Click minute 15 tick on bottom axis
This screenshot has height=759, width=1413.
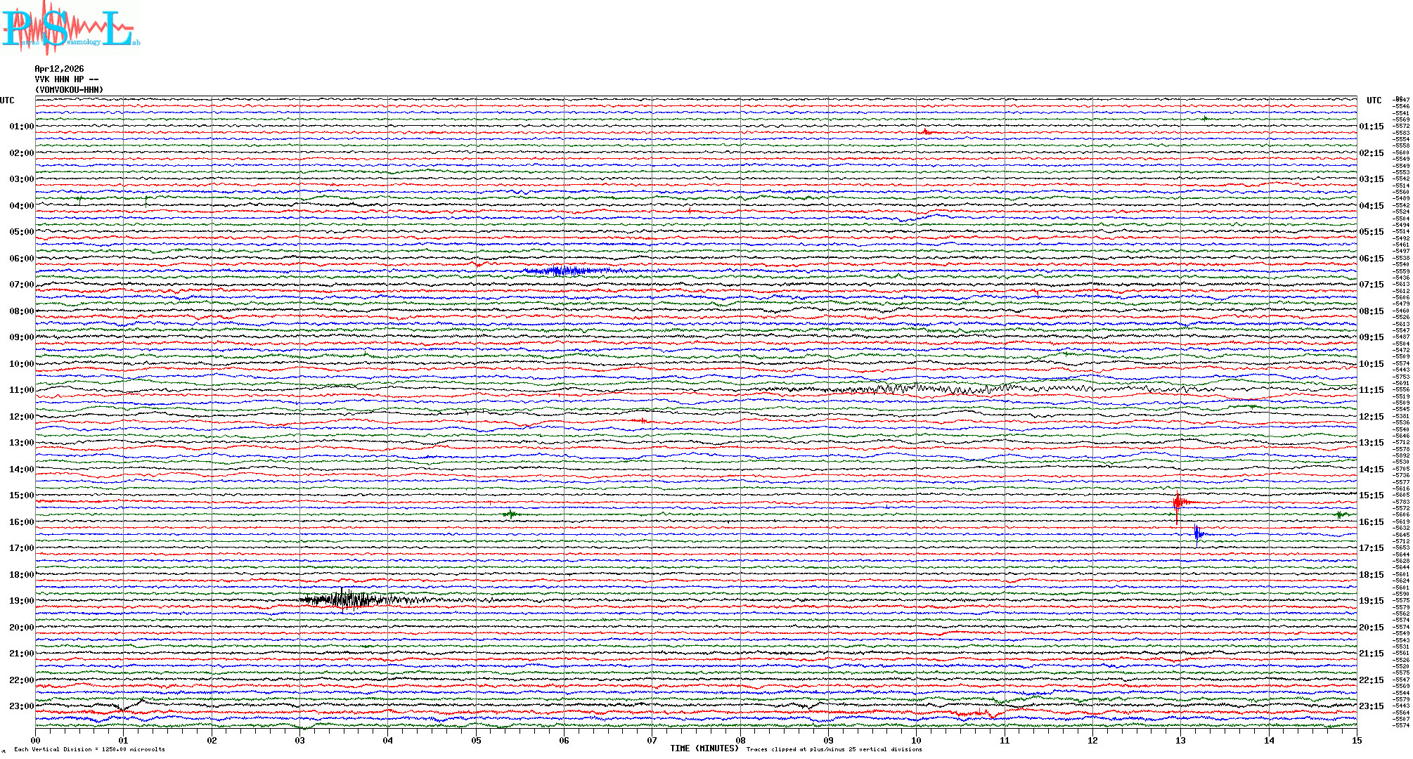1357,740
